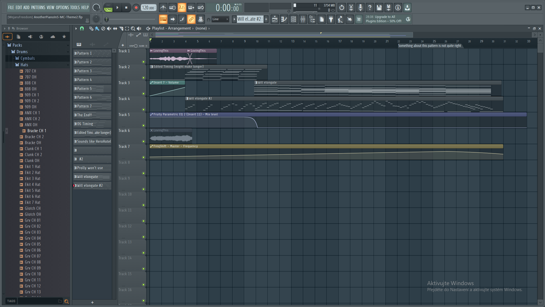Start playback with the play button

click(x=117, y=8)
